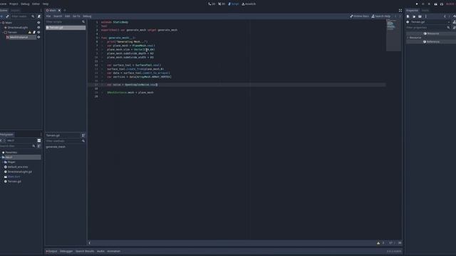Attach script icon in Scene dock toolbar
The image size is (456, 256).
(x=39, y=16)
